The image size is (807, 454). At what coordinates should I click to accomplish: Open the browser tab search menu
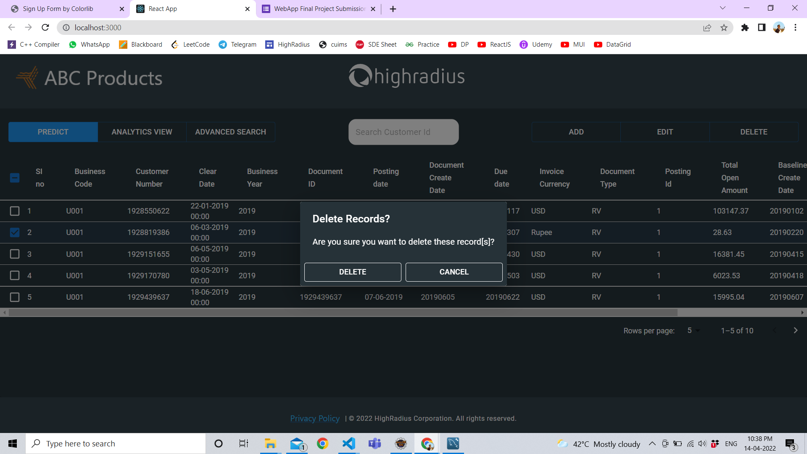pos(723,8)
